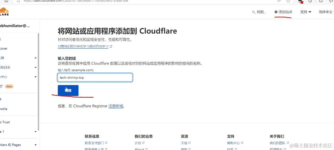
Task: Click the plus icon beside 添加站点
Action: coord(276,12)
